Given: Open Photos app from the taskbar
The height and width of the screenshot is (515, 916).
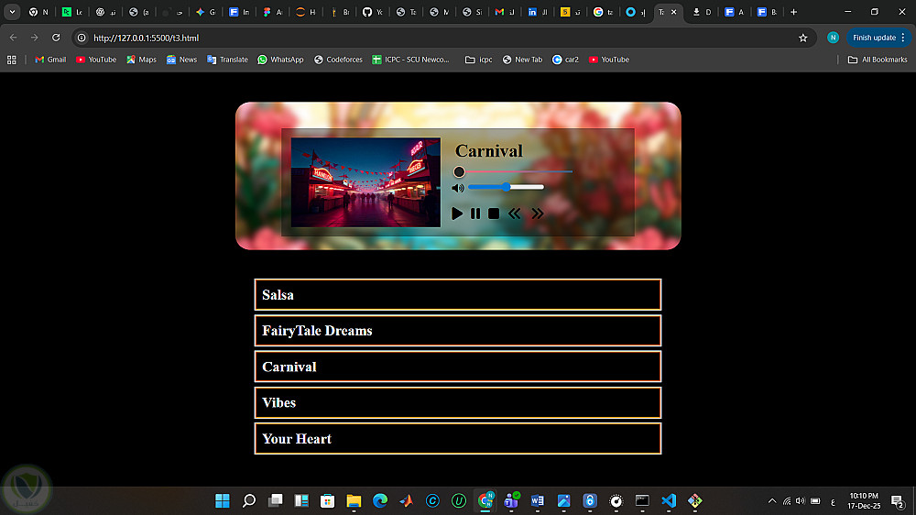Looking at the screenshot, I should [563, 500].
